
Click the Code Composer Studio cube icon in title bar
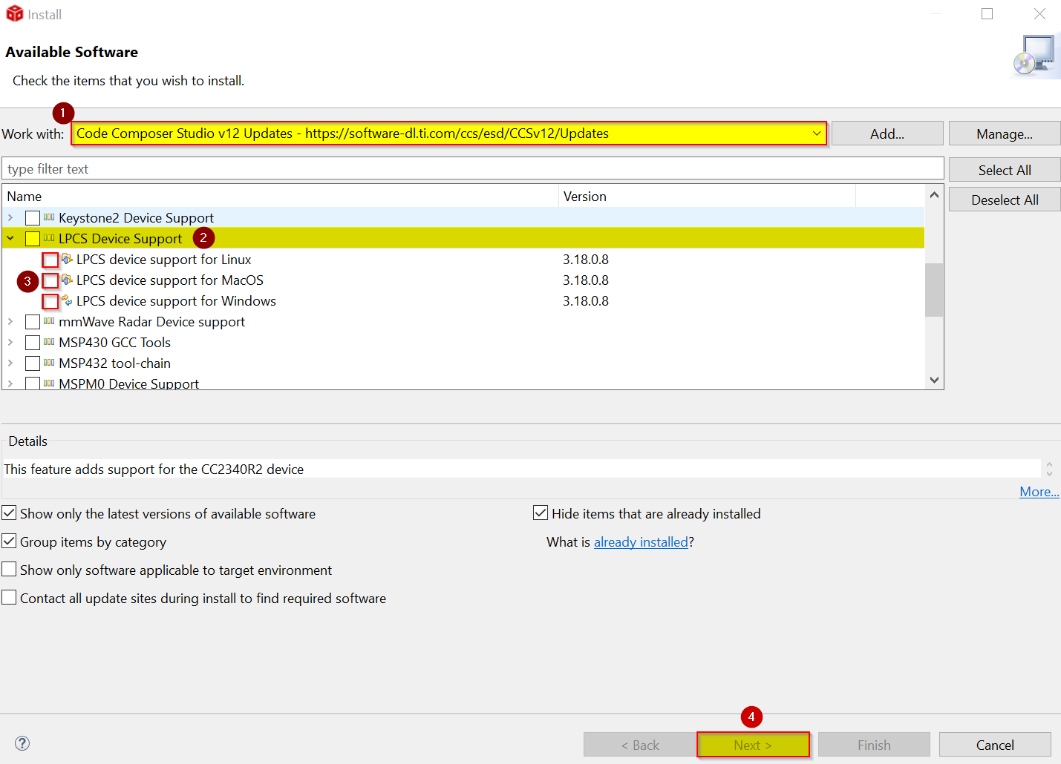[14, 13]
